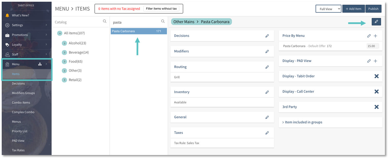Add a price using Price By Menu plus
This screenshot has width=389, height=159.
tap(375, 36)
